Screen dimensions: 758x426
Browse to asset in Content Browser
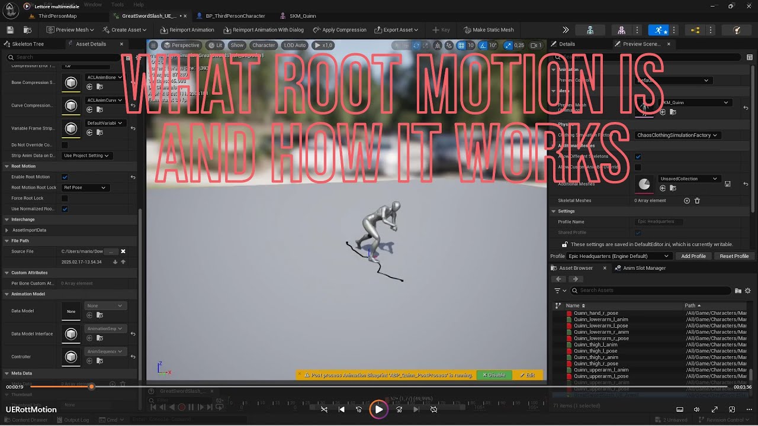pos(27,30)
